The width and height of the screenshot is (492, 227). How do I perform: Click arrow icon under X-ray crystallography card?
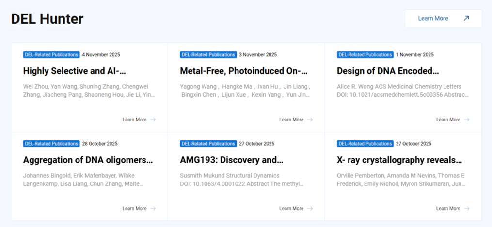coord(466,209)
